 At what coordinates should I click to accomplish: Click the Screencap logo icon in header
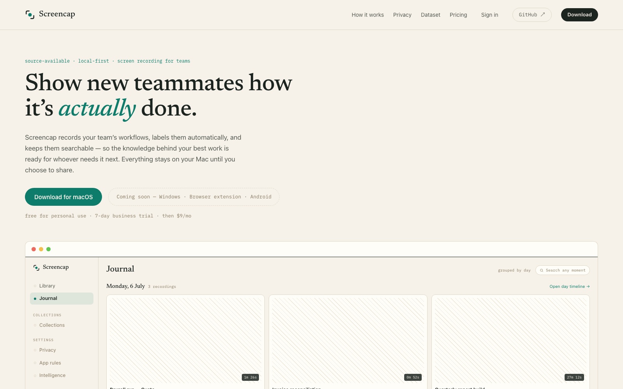[x=30, y=15]
